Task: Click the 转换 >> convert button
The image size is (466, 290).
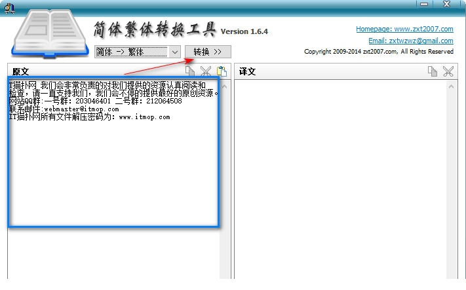Action: click(208, 52)
